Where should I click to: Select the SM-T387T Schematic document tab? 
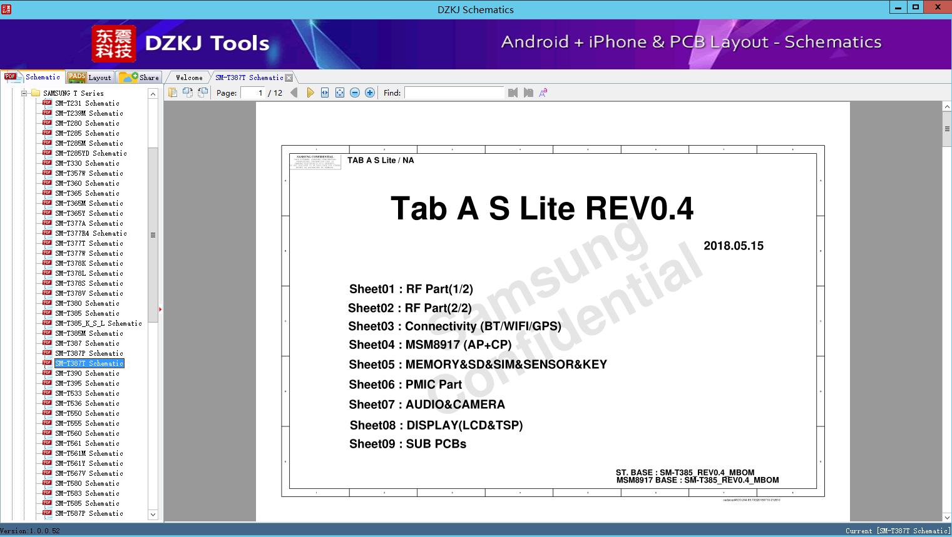click(249, 78)
